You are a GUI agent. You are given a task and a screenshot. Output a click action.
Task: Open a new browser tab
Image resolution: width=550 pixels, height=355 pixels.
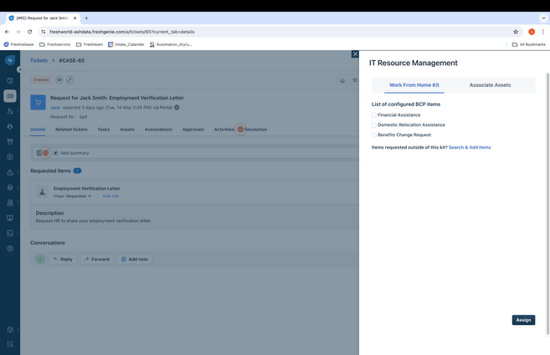pyautogui.click(x=86, y=18)
